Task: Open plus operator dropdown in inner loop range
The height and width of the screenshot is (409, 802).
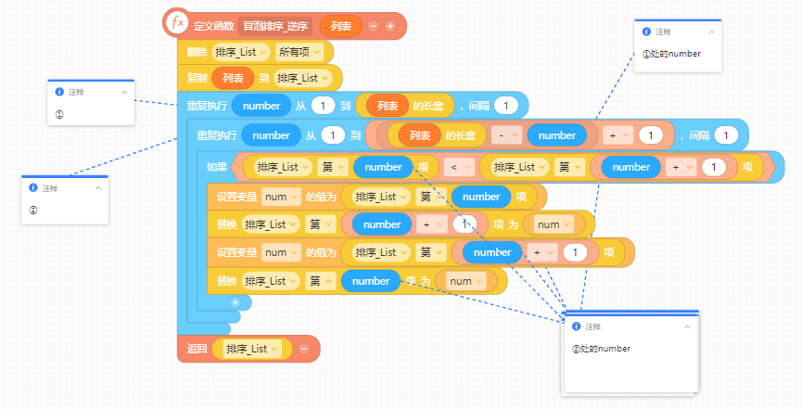Action: [x=617, y=135]
